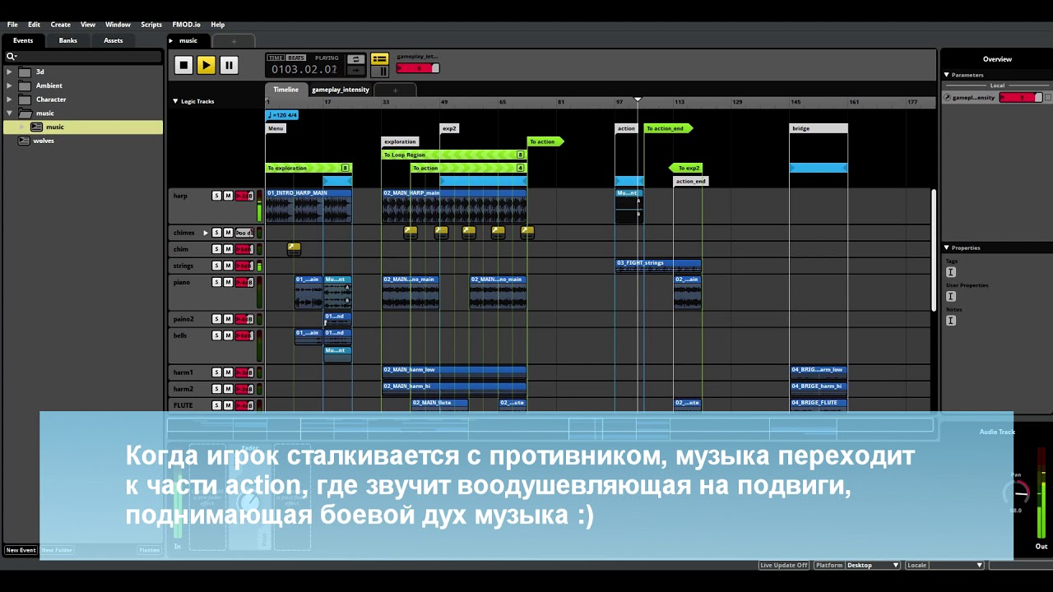Click the New Event button

(x=21, y=550)
